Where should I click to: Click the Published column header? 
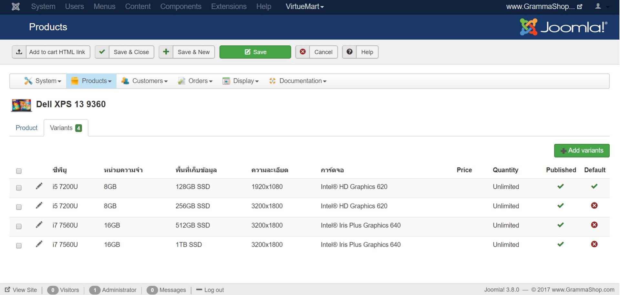click(x=561, y=170)
